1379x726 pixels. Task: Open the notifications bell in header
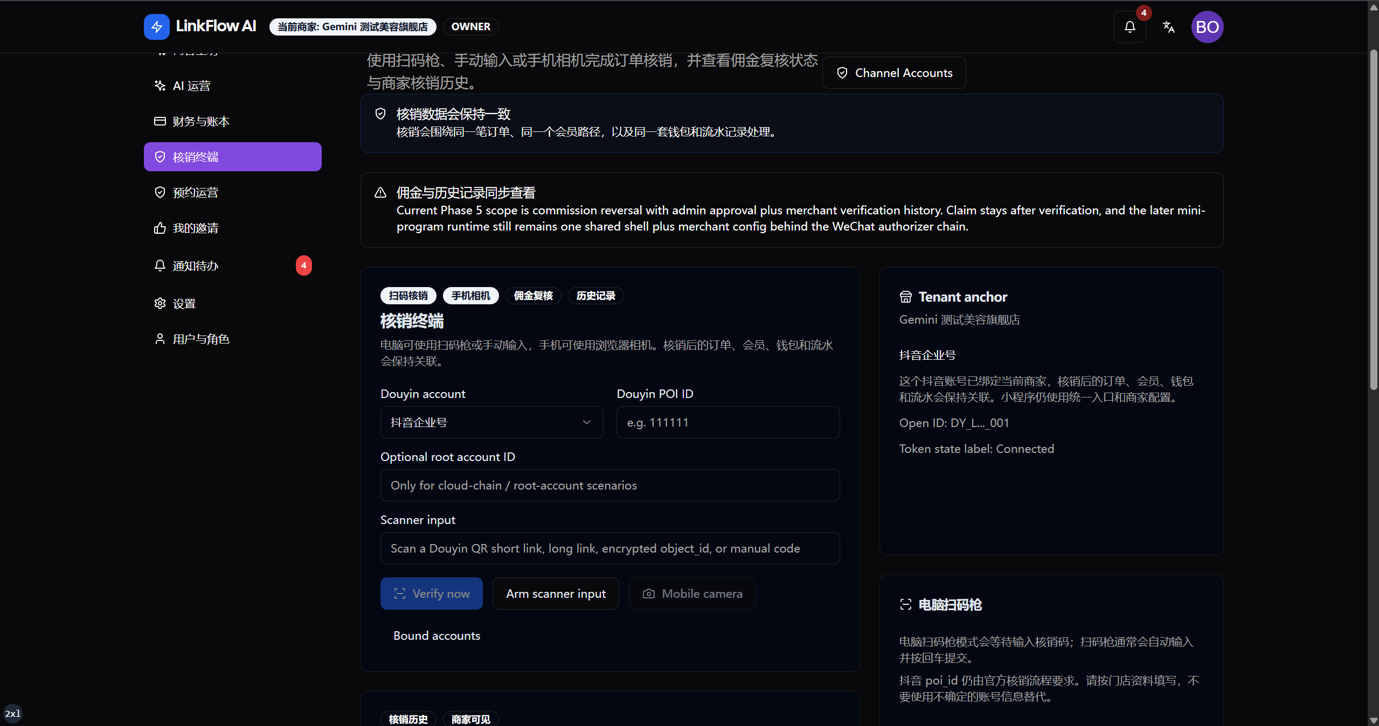1130,26
